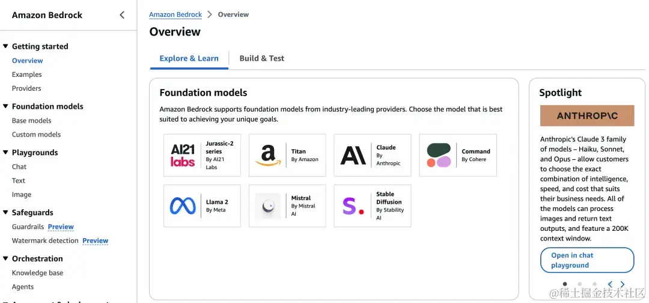This screenshot has width=649, height=303.
Task: Click the Anthropic Claude logo icon
Action: coord(353,155)
